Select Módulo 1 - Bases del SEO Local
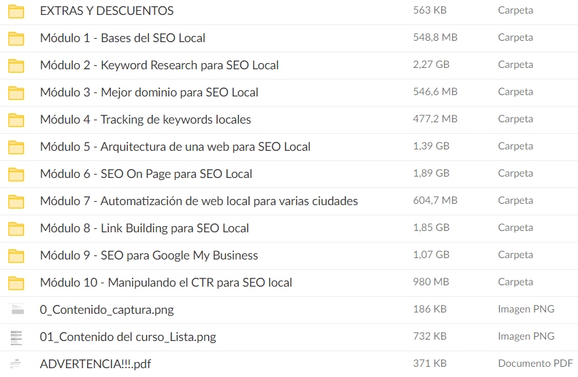578x377 pixels. coord(122,38)
